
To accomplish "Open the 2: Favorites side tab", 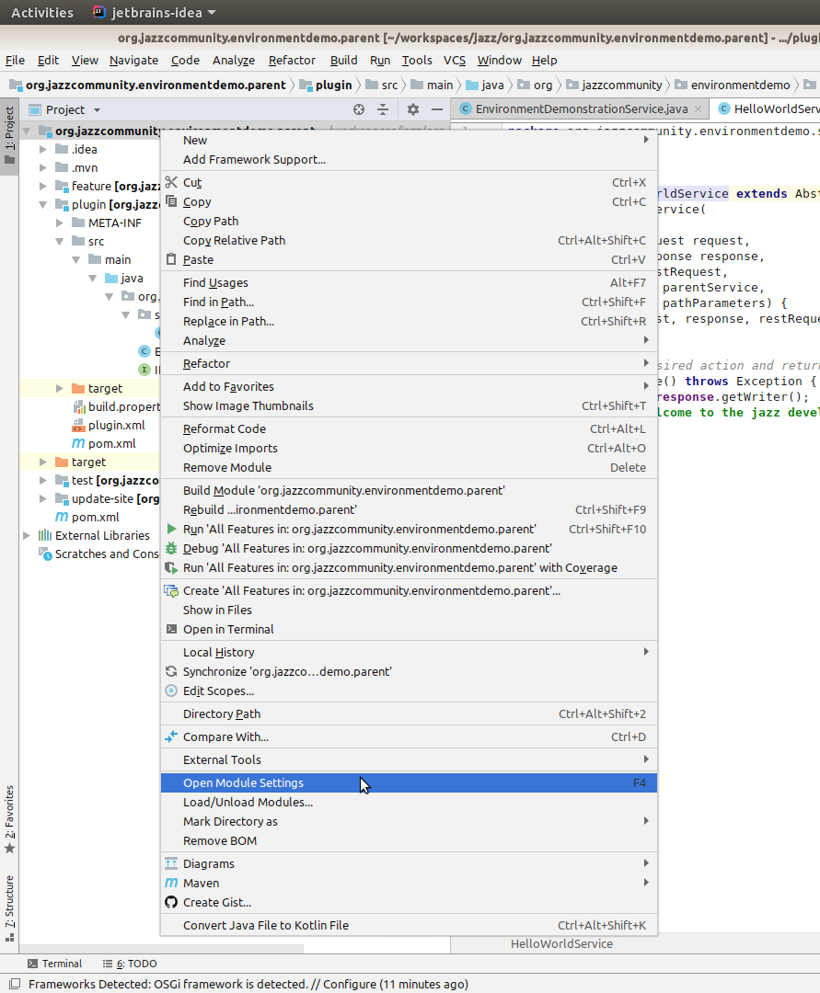I will click(9, 819).
